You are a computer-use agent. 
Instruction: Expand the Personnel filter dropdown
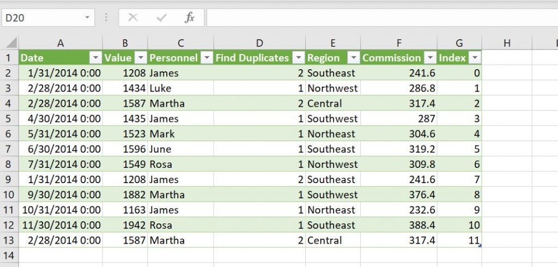pos(207,58)
